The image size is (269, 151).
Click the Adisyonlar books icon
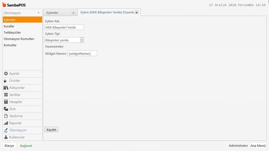[6, 88]
